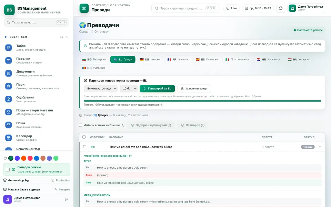This screenshot has height=207, width=331.
Task: Switch to ES Испански tab
Action: [207, 60]
